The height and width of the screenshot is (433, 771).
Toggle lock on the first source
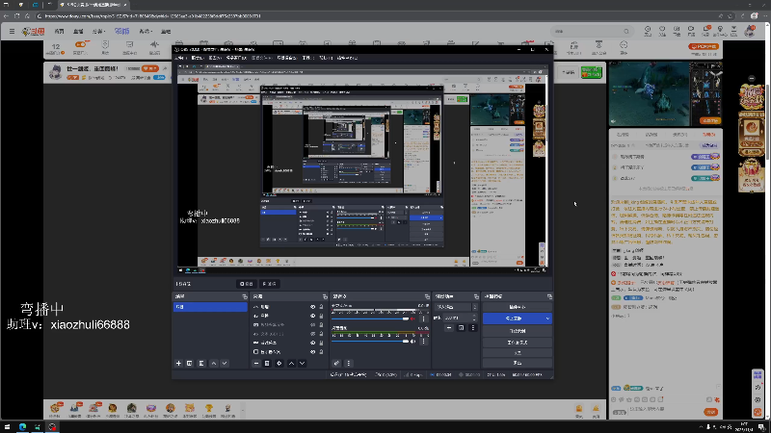click(321, 307)
